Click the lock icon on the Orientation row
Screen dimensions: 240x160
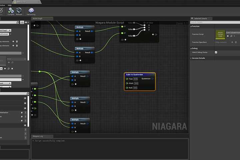(x=22, y=113)
